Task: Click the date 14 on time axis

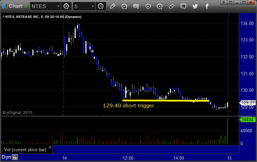Action: pos(65,158)
